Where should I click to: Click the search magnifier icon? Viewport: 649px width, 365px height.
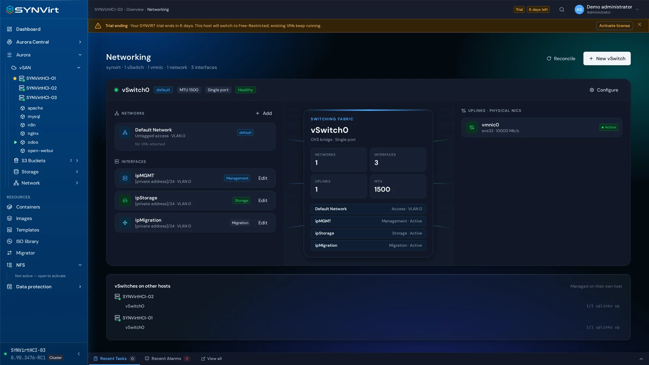click(562, 9)
